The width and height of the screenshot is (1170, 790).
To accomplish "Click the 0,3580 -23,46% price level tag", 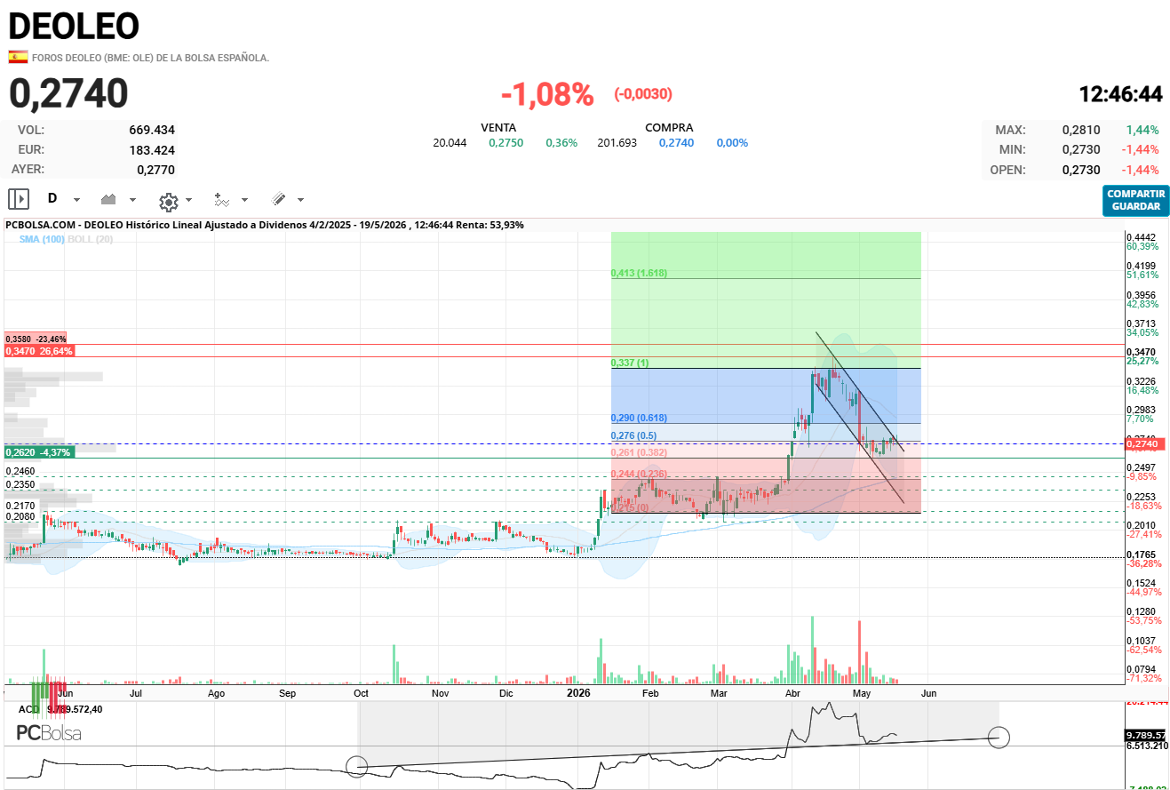I will coord(36,339).
